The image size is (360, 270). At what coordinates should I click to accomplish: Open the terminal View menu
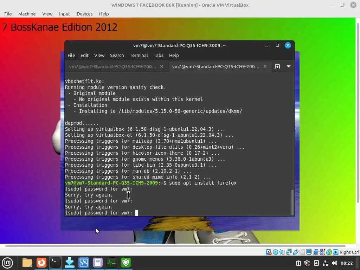point(99,55)
